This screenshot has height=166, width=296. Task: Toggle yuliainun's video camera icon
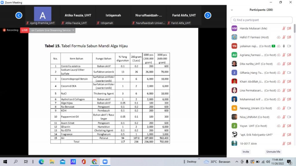pos(289,46)
